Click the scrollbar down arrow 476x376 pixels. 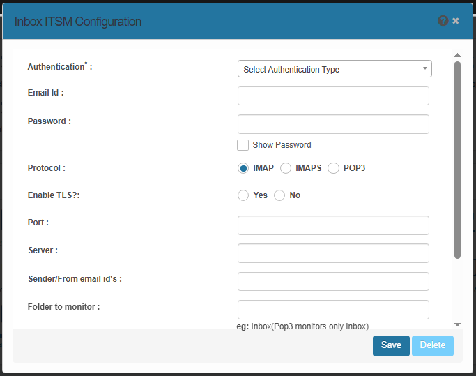(x=457, y=324)
